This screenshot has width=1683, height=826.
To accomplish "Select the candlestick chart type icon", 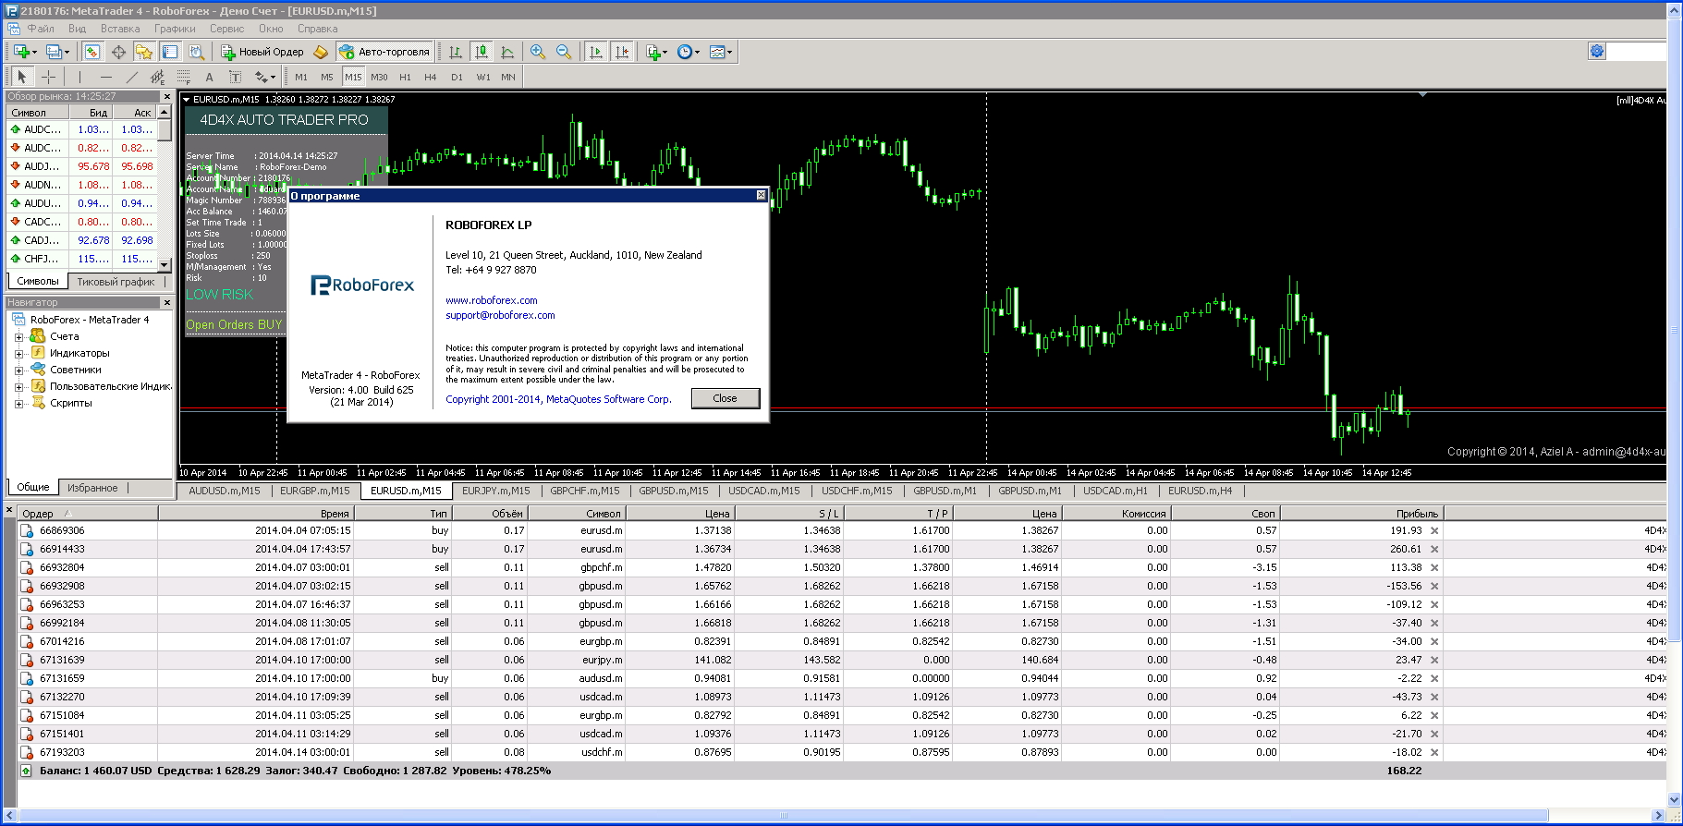I will 482,52.
